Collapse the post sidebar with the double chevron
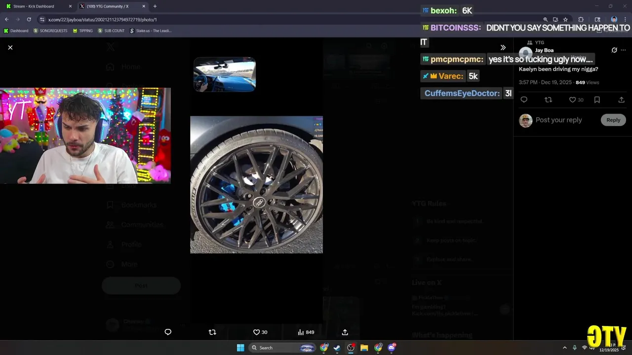The width and height of the screenshot is (632, 355). tap(503, 47)
